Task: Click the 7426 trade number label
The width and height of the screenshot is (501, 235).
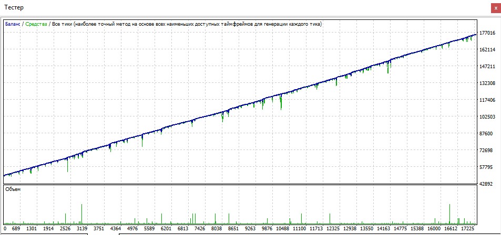Action: 199,229
